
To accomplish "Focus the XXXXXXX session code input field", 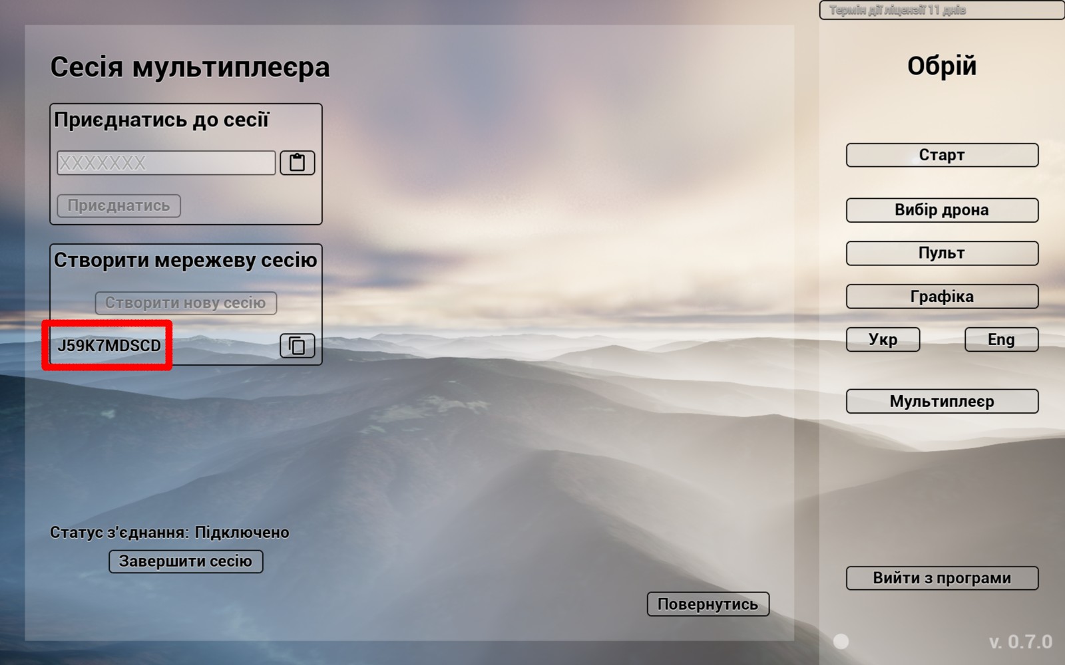I will (x=166, y=163).
